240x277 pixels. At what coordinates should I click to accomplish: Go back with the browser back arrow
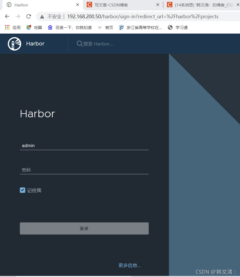[x=7, y=16]
